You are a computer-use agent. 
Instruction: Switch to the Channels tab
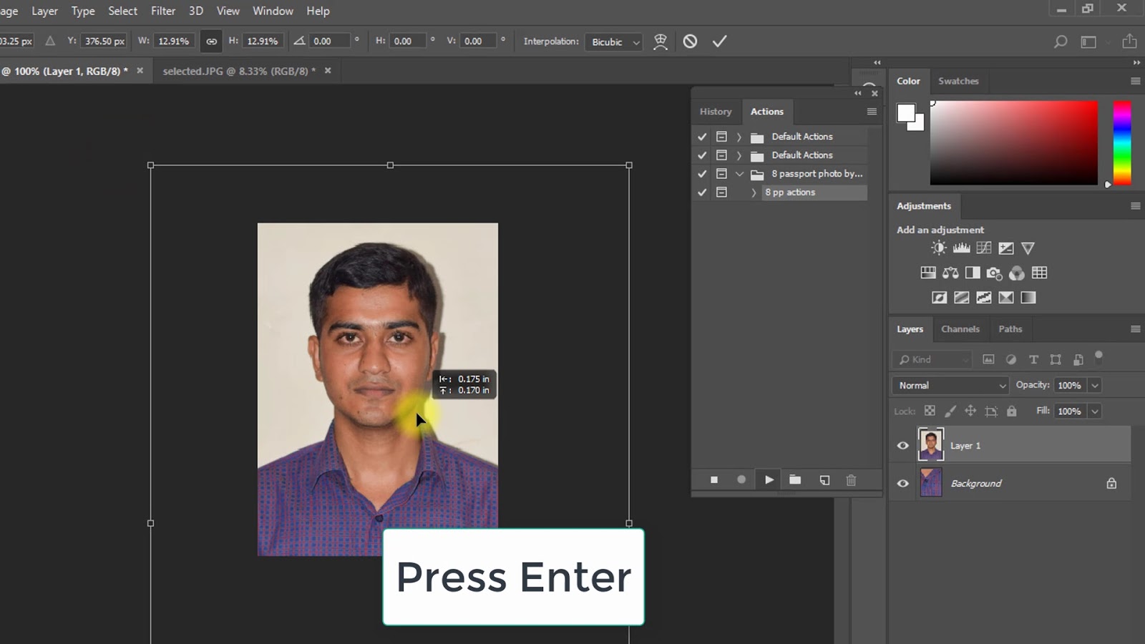point(960,329)
